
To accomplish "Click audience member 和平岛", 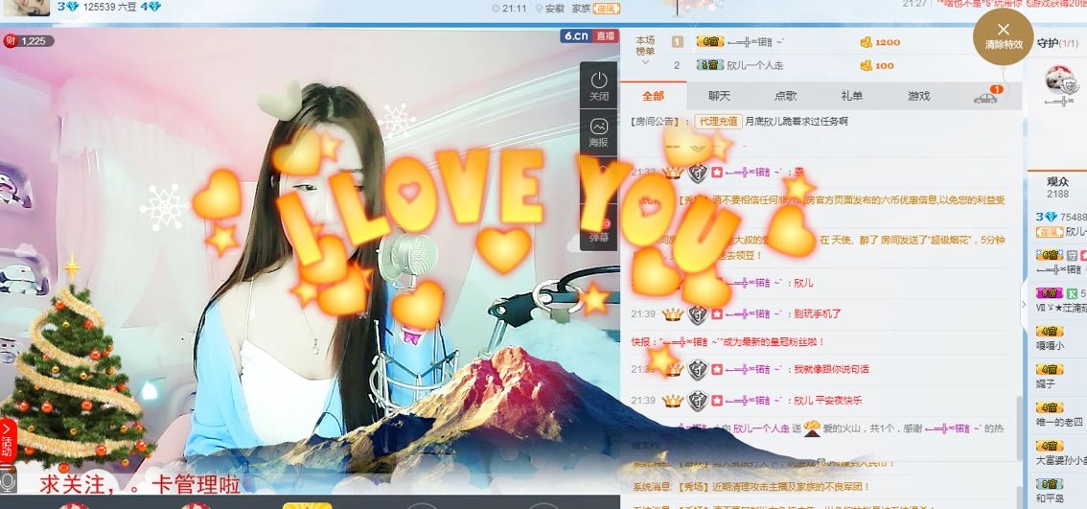I will pyautogui.click(x=1050, y=497).
